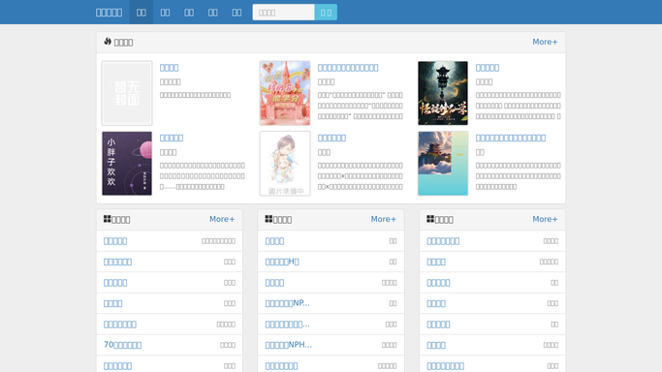Image resolution: width=662 pixels, height=372 pixels.
Task: Open title link beside the anime girl cover
Action: pos(331,138)
